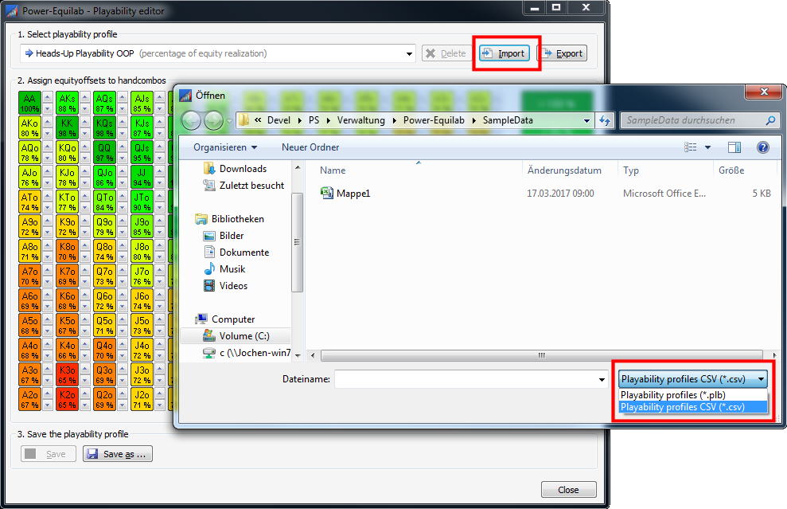The height and width of the screenshot is (509, 787).
Task: Select the AA hand cell
Action: [x=29, y=103]
